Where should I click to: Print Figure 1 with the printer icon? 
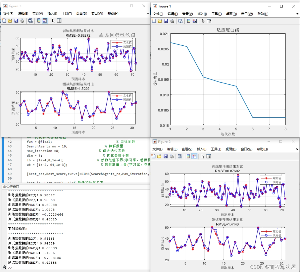click(172, 21)
